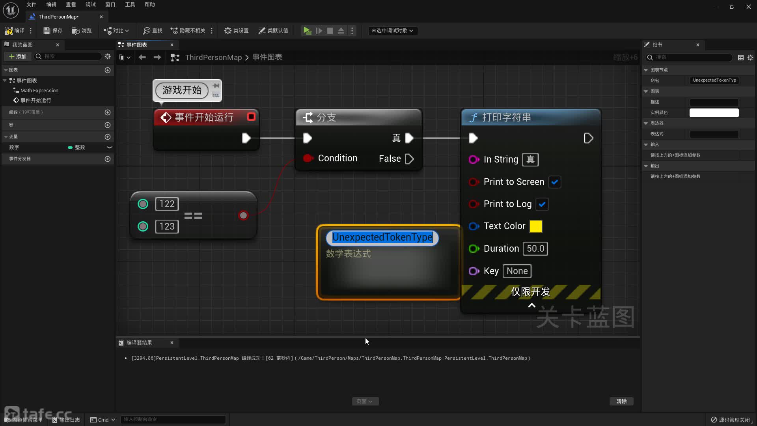Click the step frame playback button
This screenshot has height=426, width=757.
tap(319, 31)
